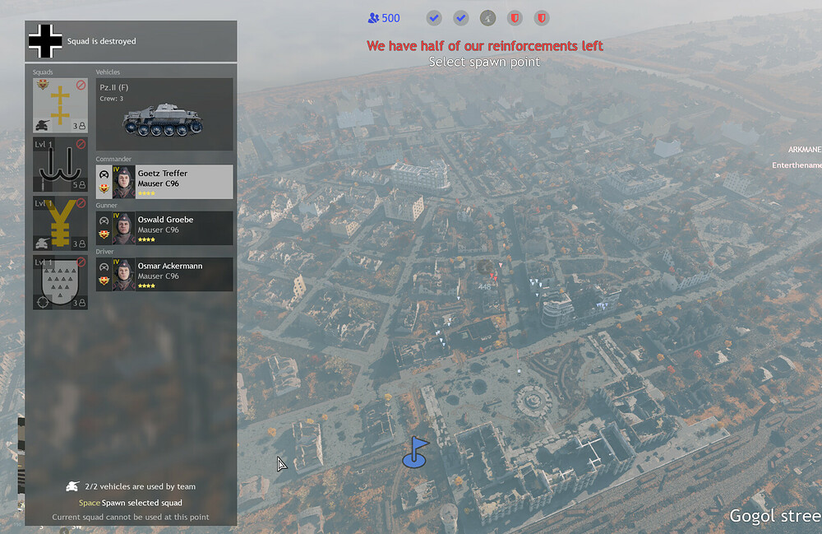
Task: Click the half reinforcements left warning
Action: [485, 45]
